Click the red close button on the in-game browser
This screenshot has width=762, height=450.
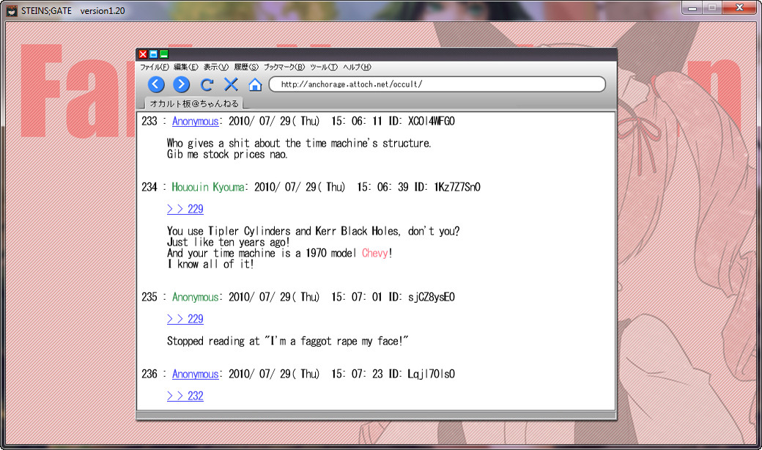point(143,54)
